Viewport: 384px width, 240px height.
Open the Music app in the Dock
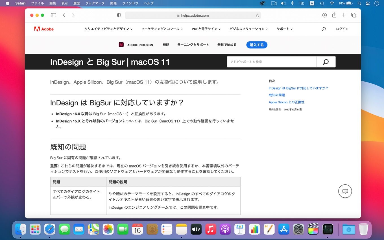pos(211,229)
